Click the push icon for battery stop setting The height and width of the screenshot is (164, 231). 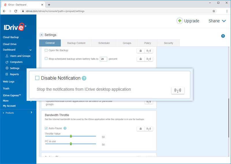coord(149,59)
